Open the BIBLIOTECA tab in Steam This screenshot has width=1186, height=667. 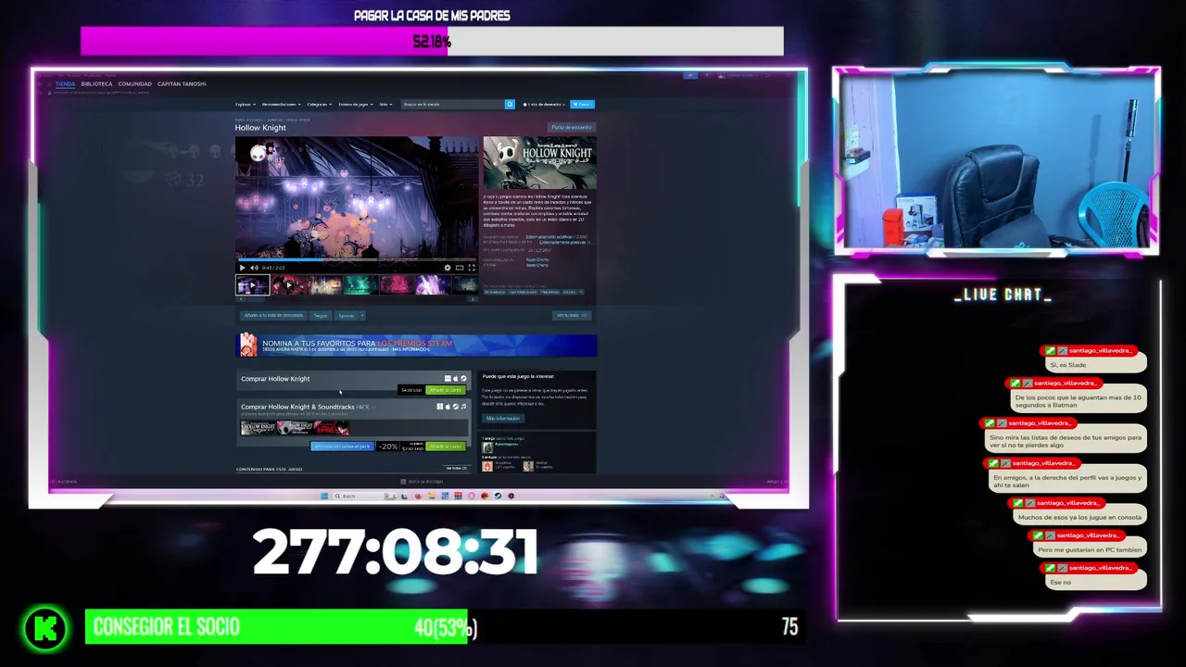coord(96,84)
